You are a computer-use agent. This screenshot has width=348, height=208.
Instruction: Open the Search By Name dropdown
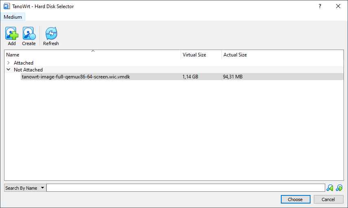coord(25,188)
